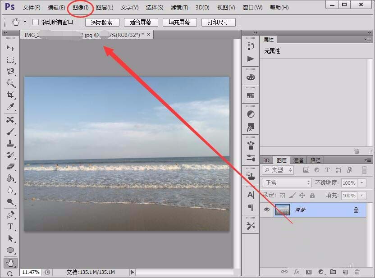Select the Zoom tool
Screen dimensions: 375x278
point(10,273)
